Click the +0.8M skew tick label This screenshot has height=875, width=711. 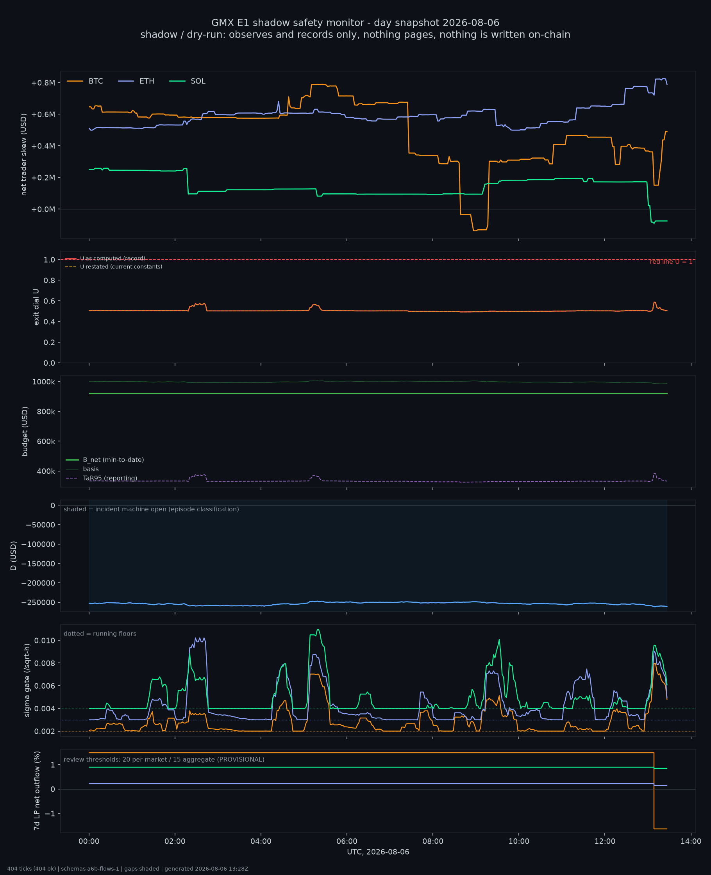tap(43, 83)
